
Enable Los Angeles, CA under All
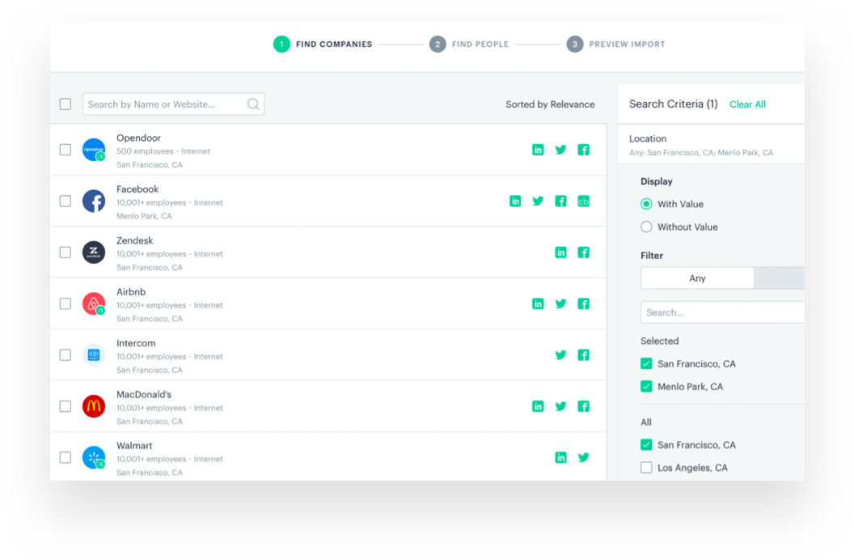point(646,467)
